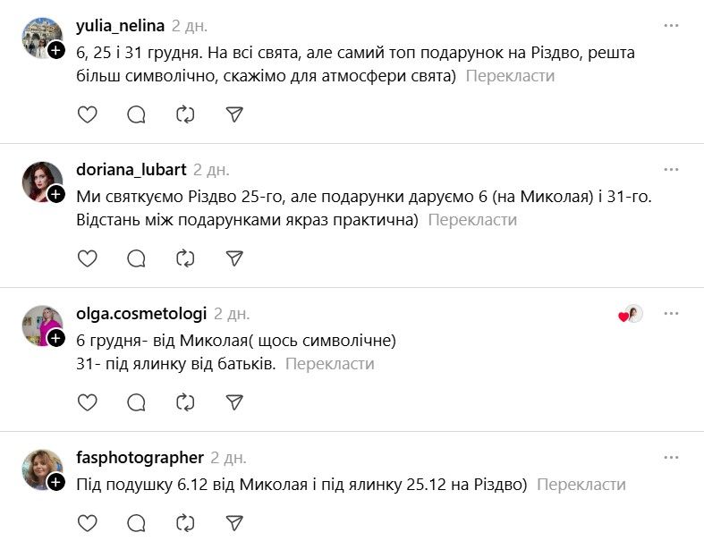Like yulia_nelina's comment with the heart
Image resolution: width=704 pixels, height=541 pixels.
point(87,114)
